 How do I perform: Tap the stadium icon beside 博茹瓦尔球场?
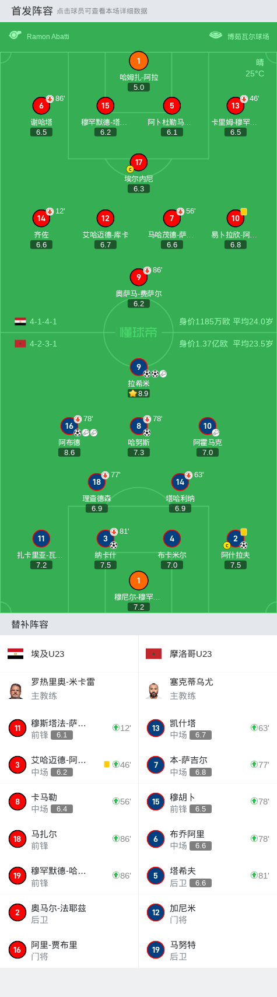click(x=216, y=36)
